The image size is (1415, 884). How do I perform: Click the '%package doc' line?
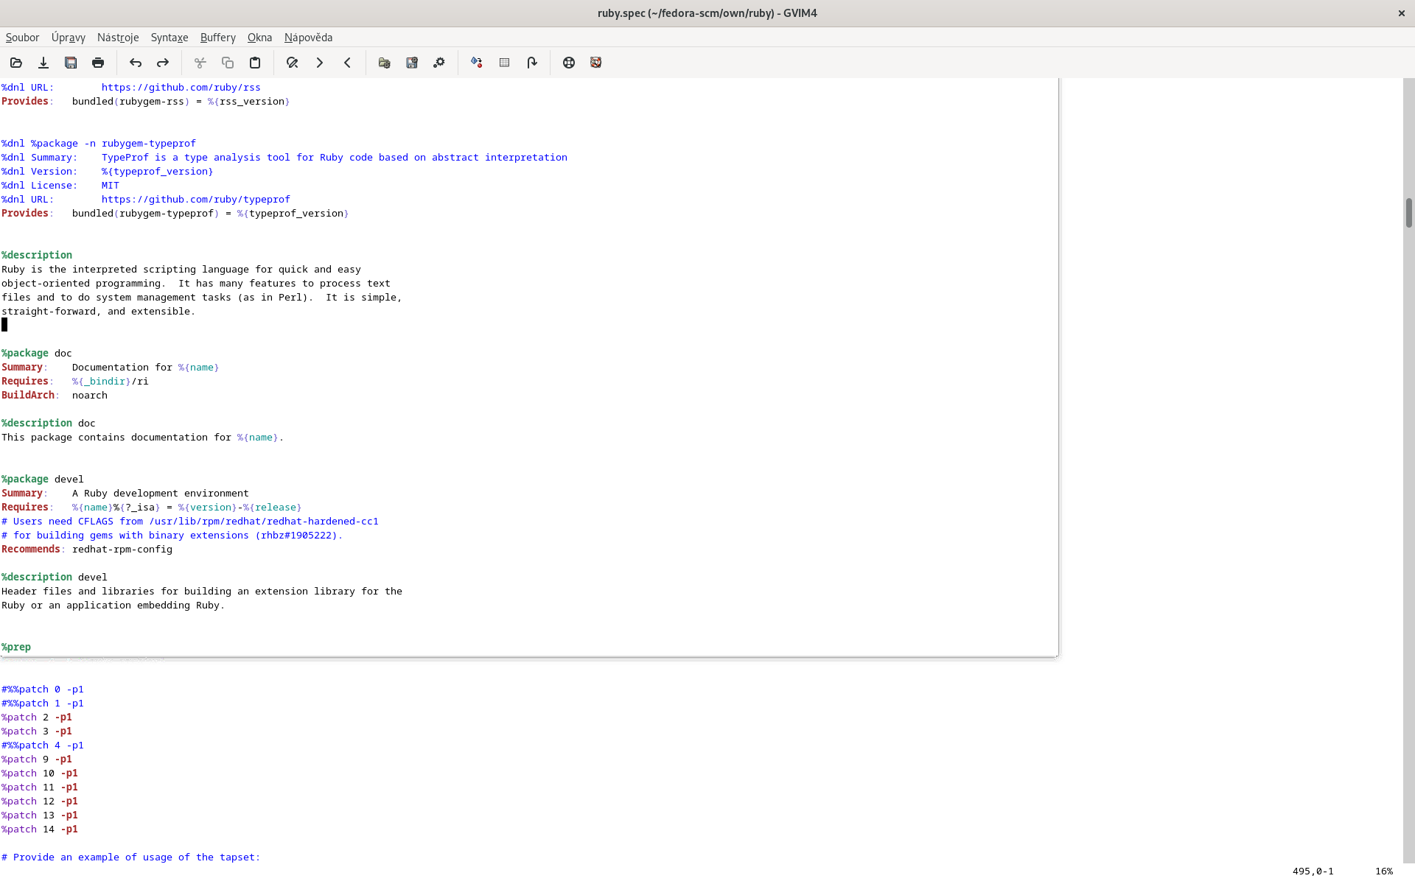(37, 353)
